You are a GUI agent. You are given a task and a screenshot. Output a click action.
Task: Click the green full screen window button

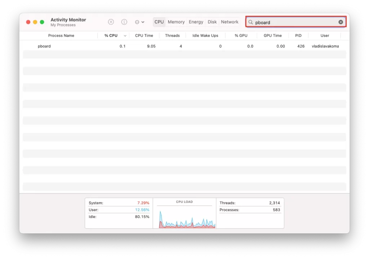tap(42, 22)
